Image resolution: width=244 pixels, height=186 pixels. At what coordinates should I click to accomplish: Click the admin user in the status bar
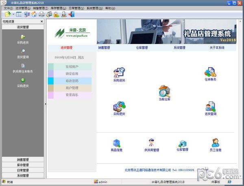click(x=101, y=182)
